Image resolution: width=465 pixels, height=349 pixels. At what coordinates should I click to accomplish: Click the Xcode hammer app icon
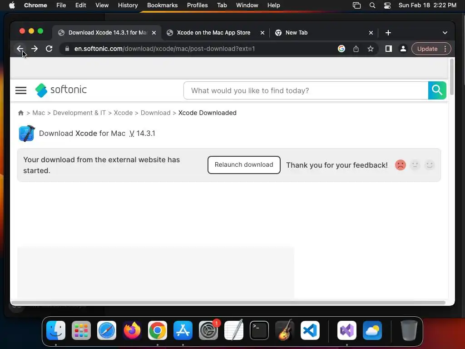click(x=27, y=134)
